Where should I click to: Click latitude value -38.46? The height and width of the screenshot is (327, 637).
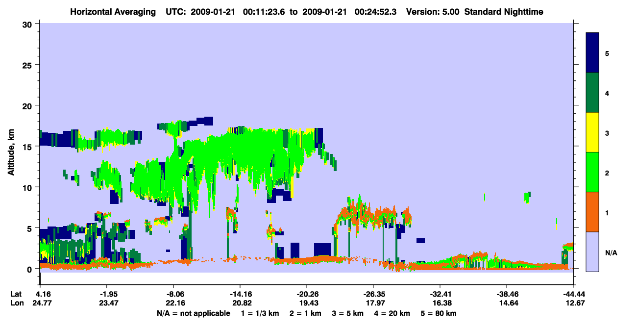(506, 294)
